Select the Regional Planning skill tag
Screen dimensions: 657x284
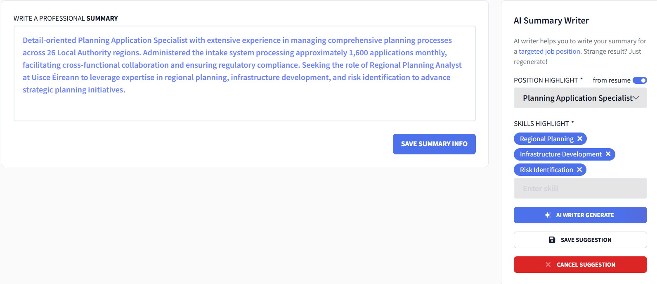pos(546,139)
